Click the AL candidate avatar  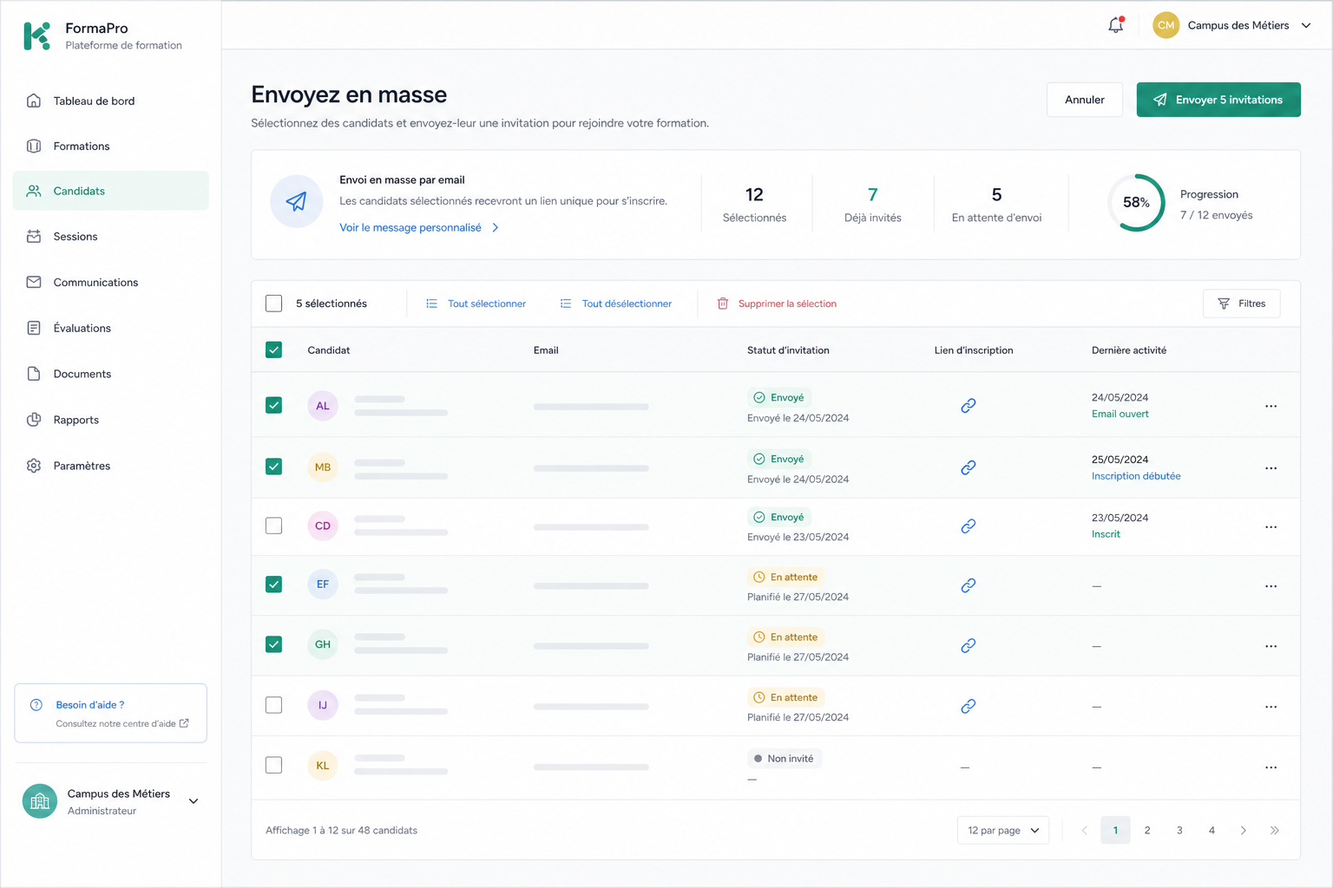(x=323, y=406)
